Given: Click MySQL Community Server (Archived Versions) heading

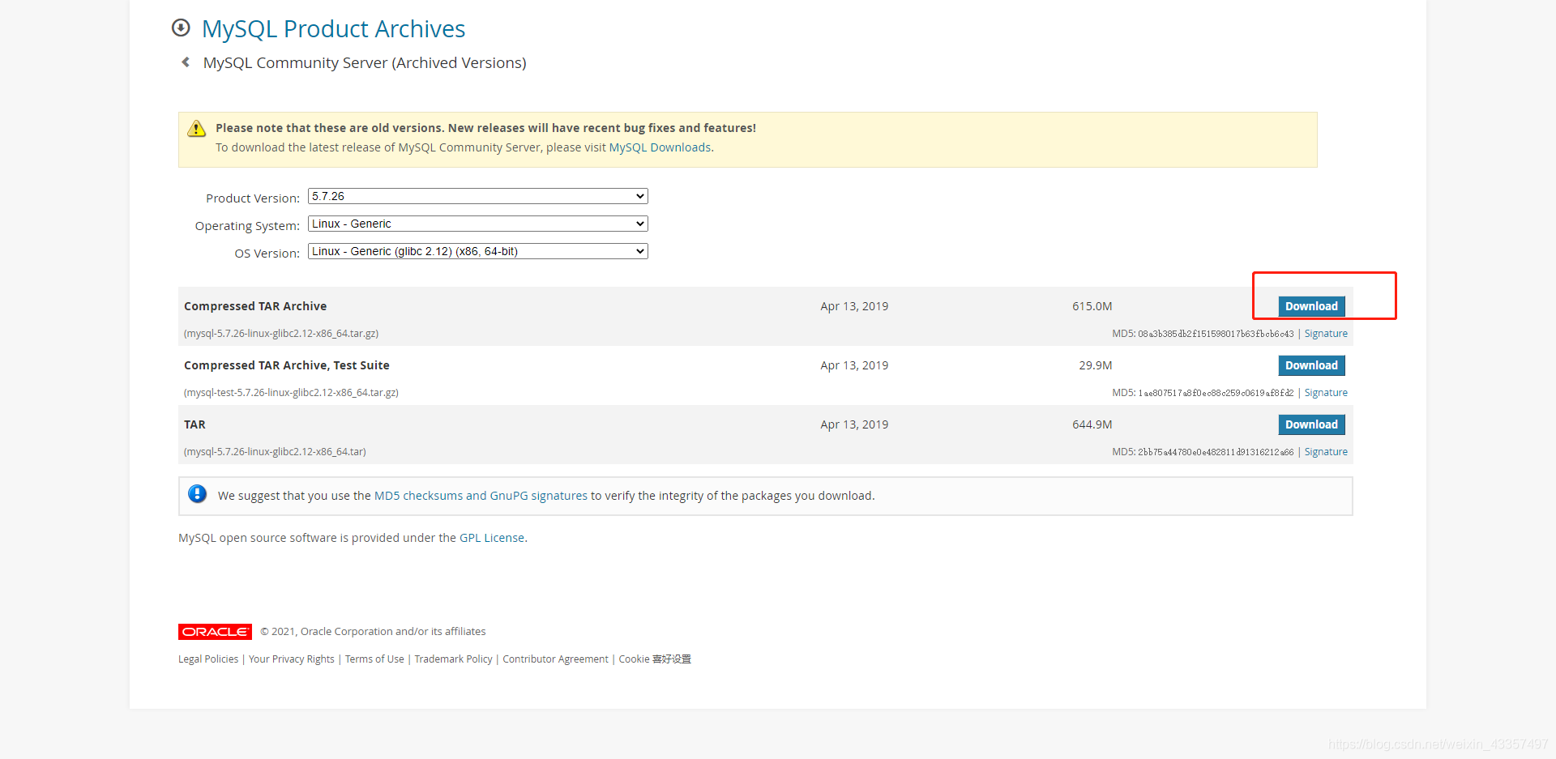Looking at the screenshot, I should (365, 63).
